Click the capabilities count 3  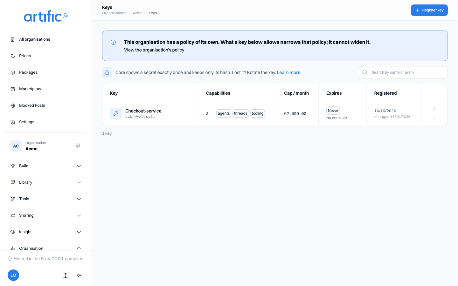[x=207, y=114]
